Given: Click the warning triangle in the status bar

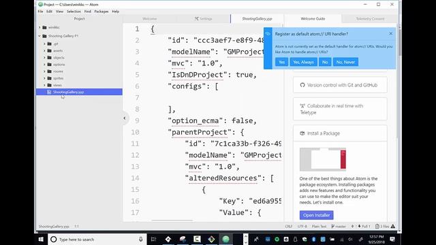Looking at the screenshot, I should tap(393, 227).
